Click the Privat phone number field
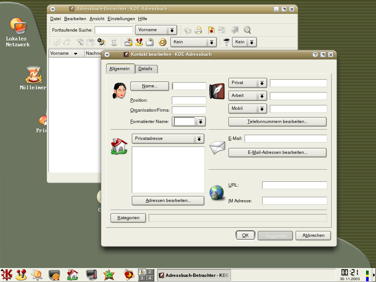 [x=298, y=83]
